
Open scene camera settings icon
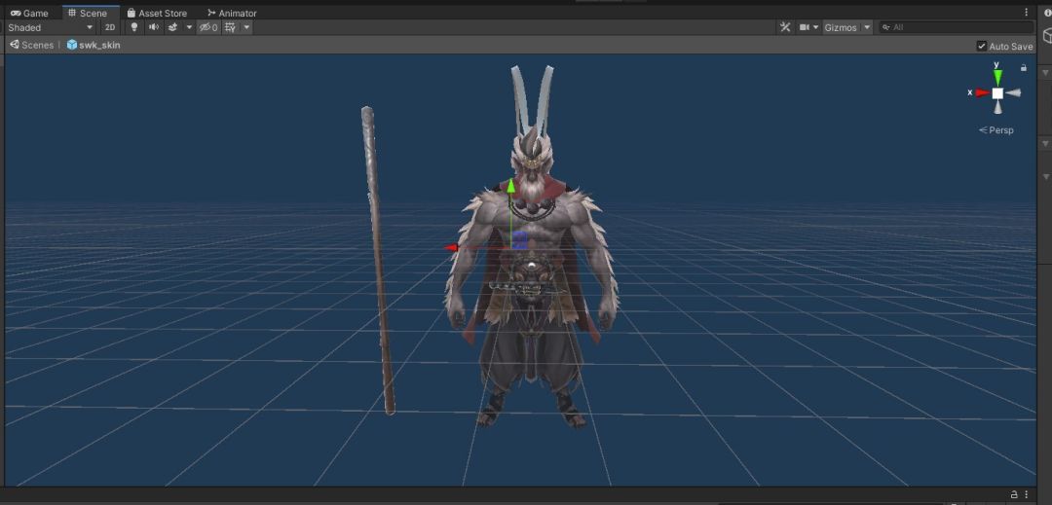[805, 27]
